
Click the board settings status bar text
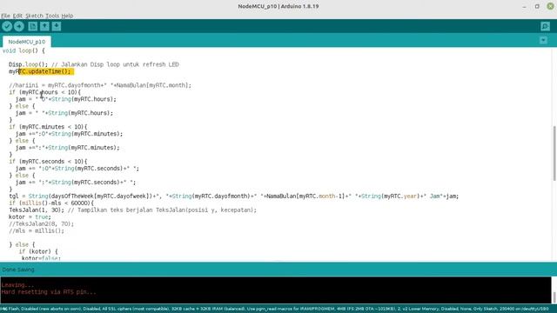(276, 310)
